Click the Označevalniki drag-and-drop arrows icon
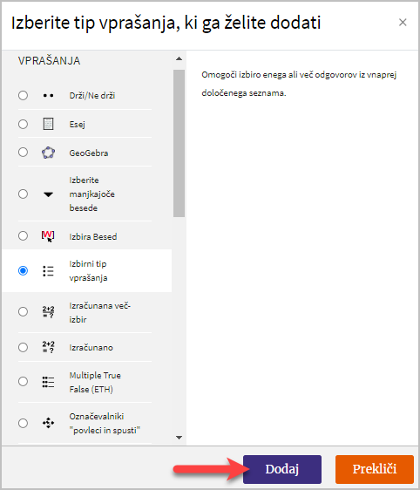 click(48, 423)
